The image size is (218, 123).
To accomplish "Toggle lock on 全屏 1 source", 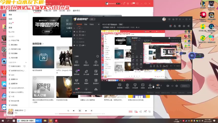I will tap(77, 45).
